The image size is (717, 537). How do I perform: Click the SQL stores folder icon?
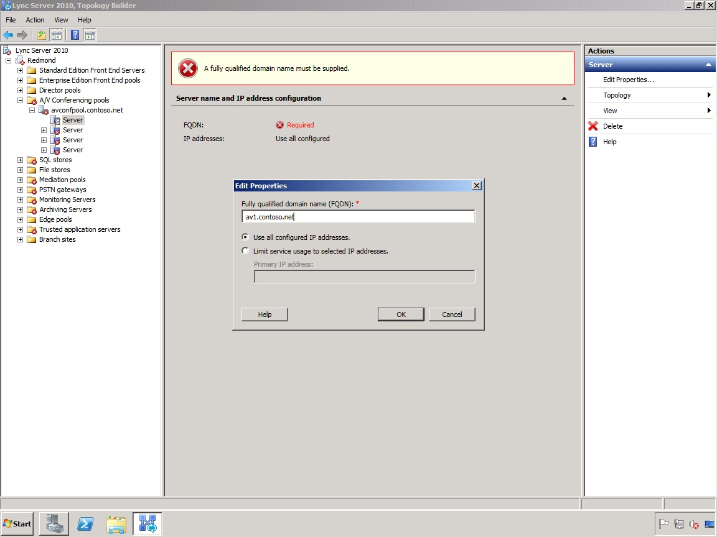[32, 160]
